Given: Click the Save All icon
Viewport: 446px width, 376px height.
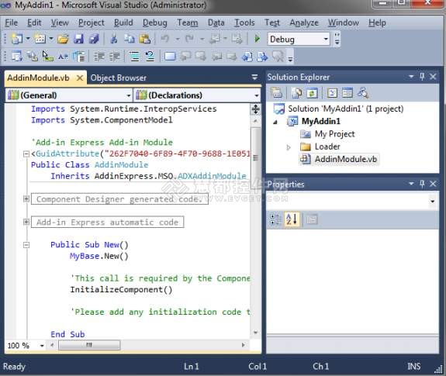Looking at the screenshot, I should (94, 39).
